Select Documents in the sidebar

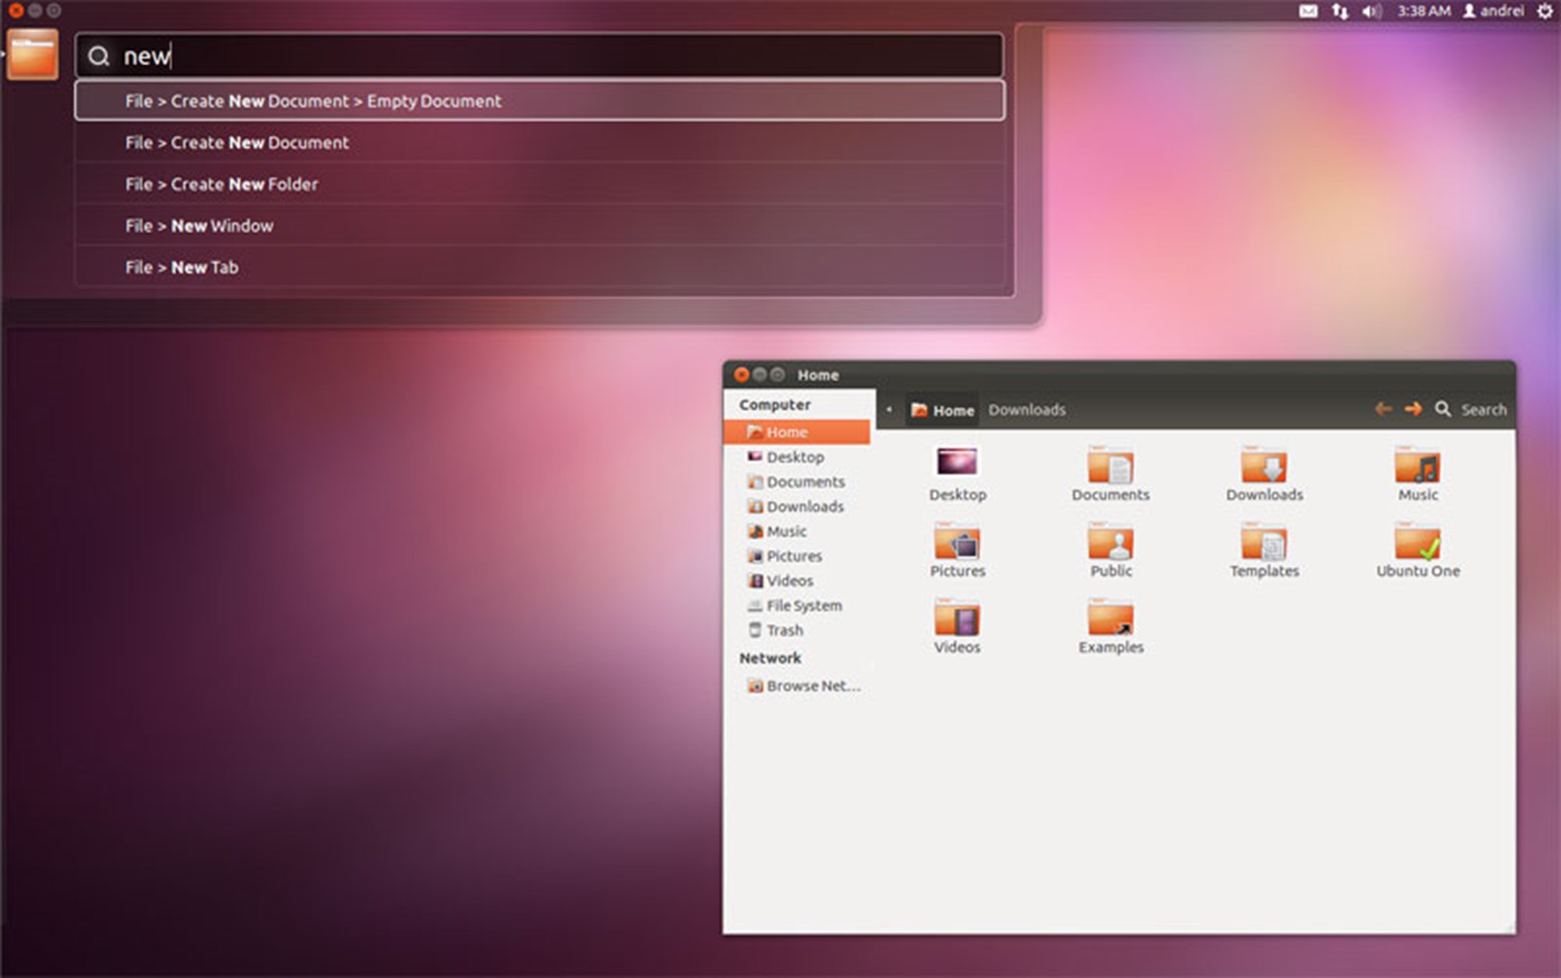coord(796,482)
